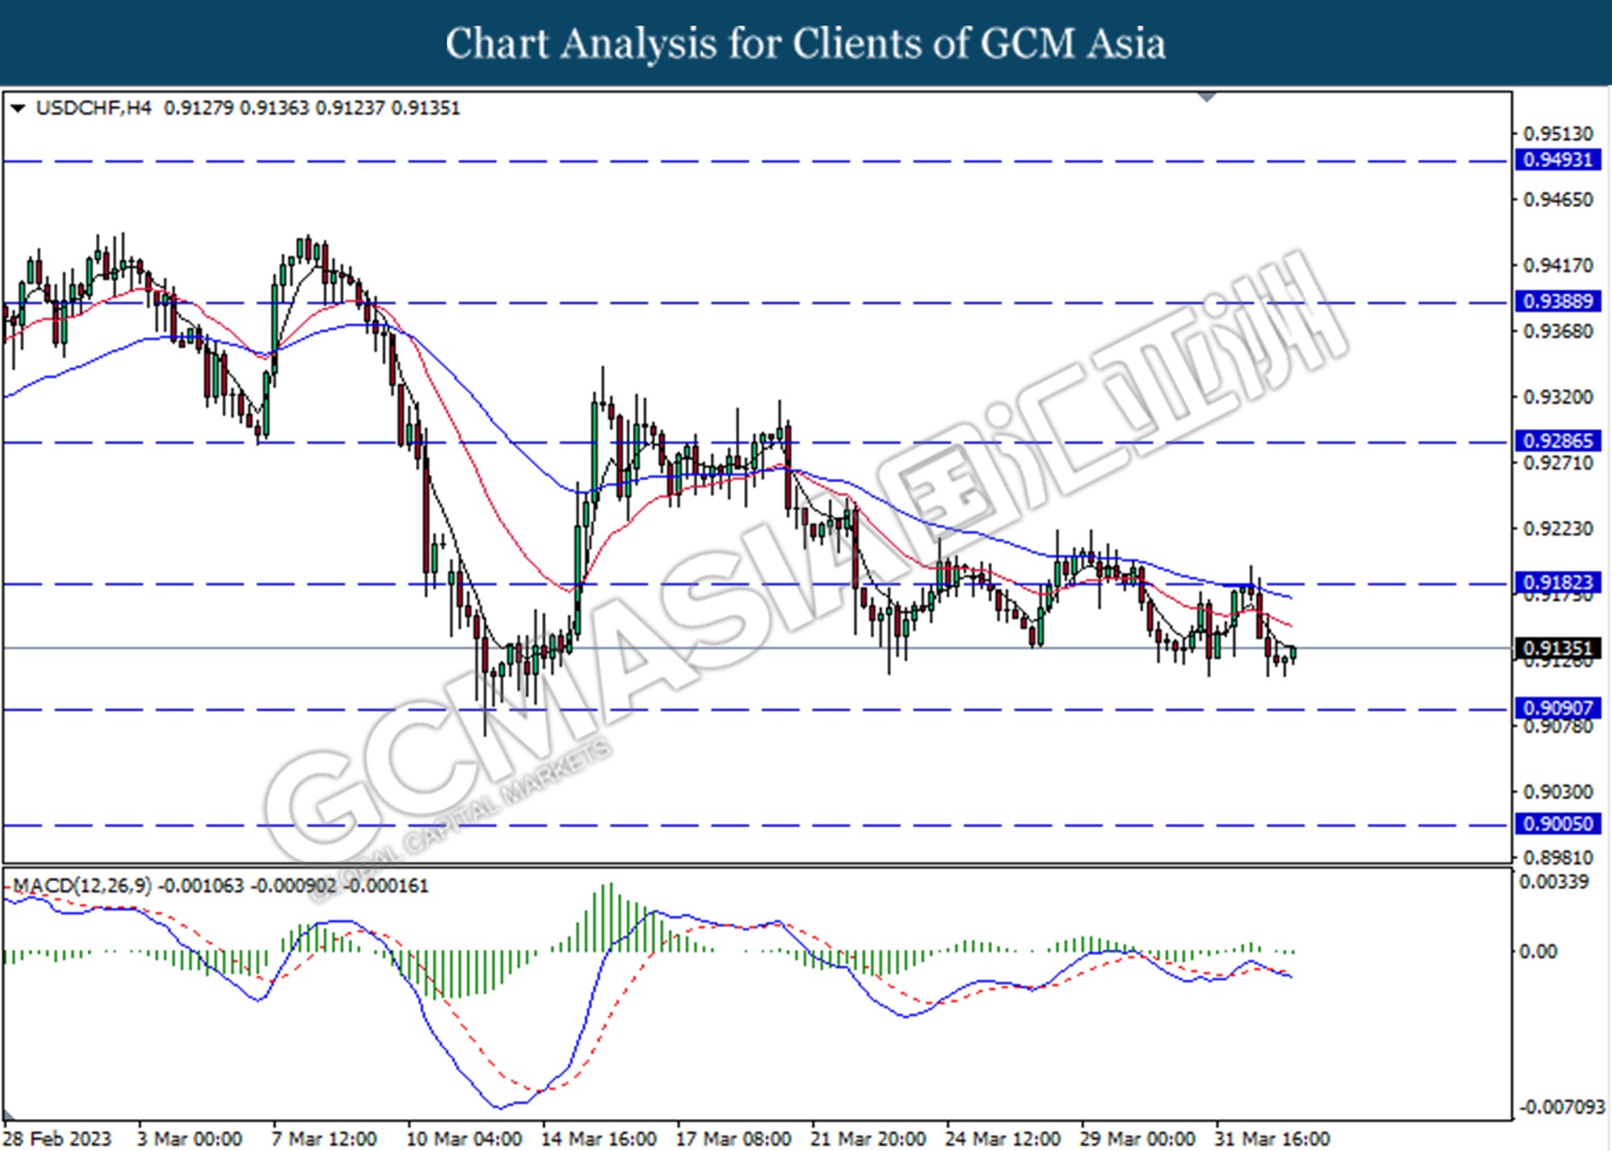Click the 31 Mar 16:00 time label
Image resolution: width=1612 pixels, height=1151 pixels.
coord(1273,1139)
